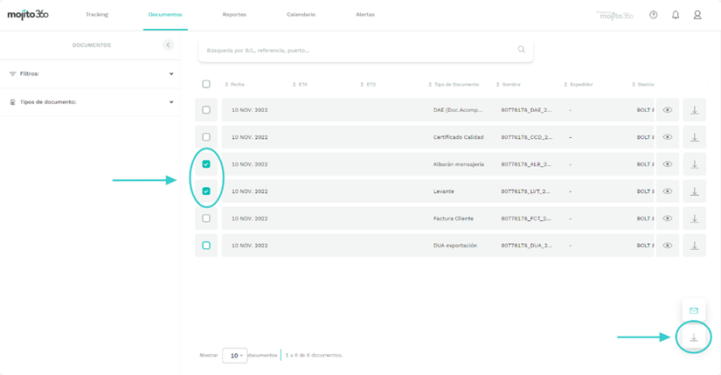Go to the Calendario tab

coord(301,15)
